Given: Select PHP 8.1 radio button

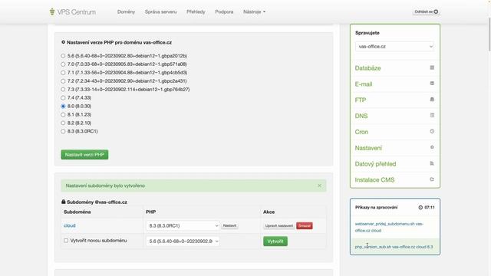Looking at the screenshot, I should click(63, 114).
